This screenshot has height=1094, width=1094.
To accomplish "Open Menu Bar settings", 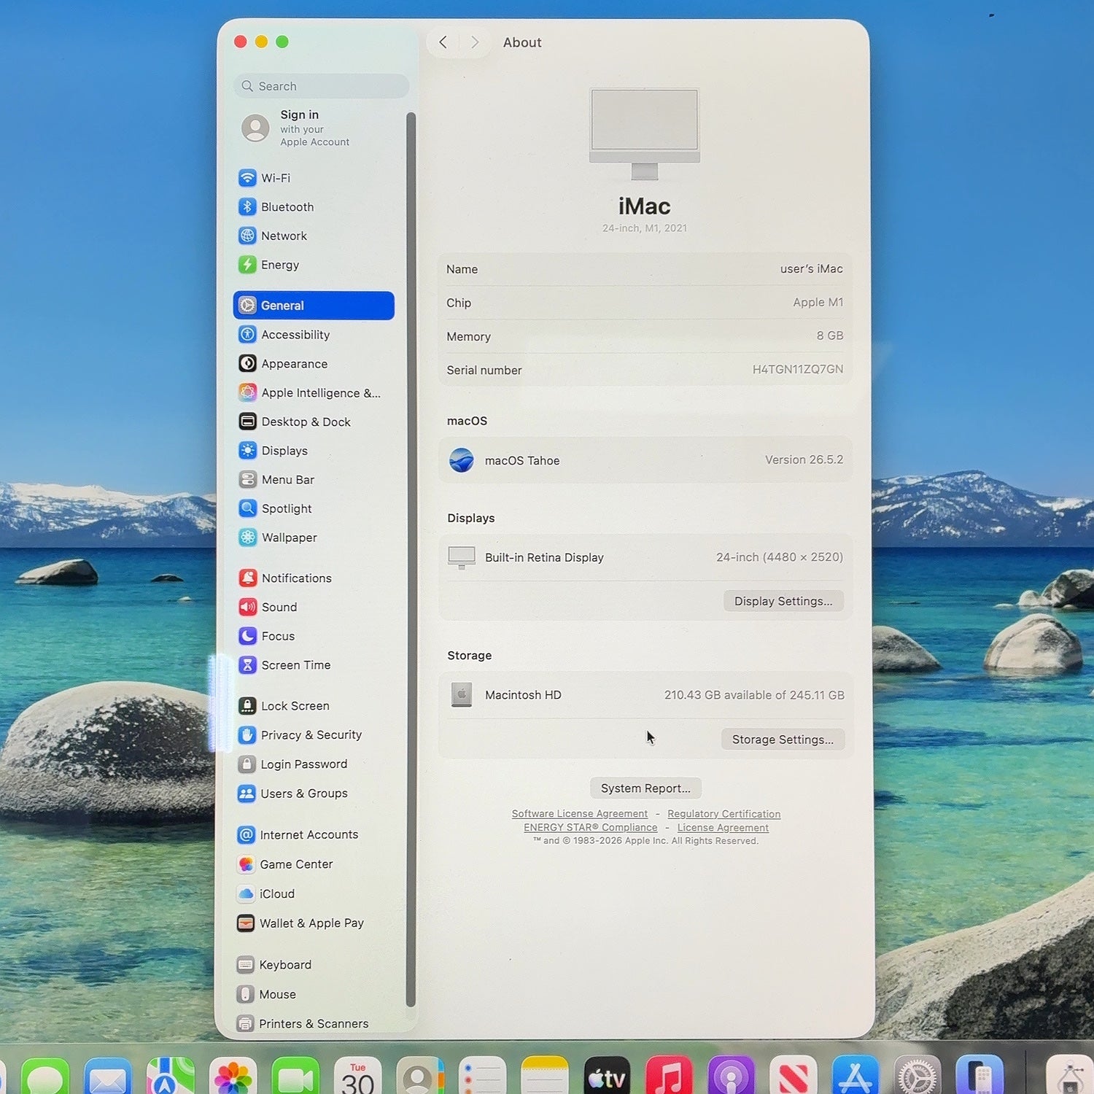I will (314, 480).
